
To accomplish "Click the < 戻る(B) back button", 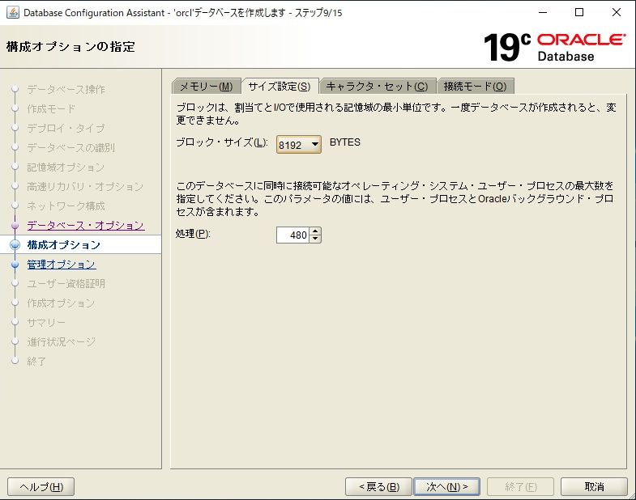I will coord(379,486).
